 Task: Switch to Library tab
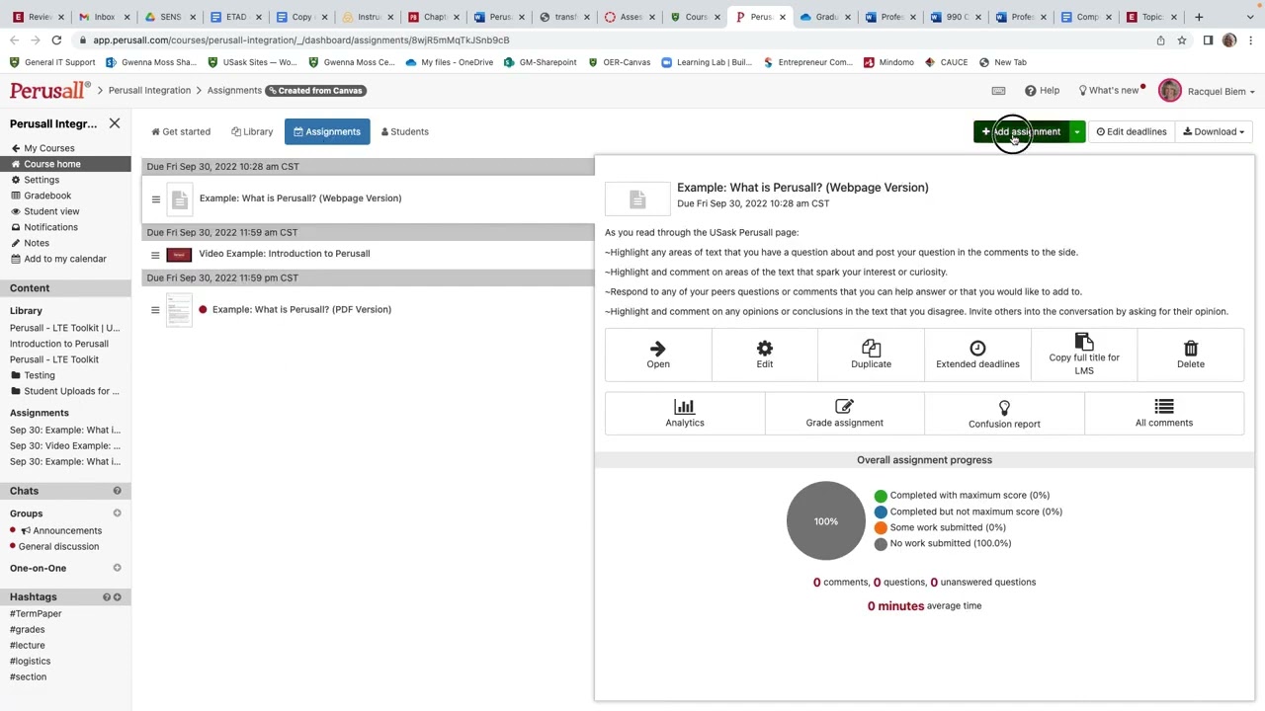[252, 131]
